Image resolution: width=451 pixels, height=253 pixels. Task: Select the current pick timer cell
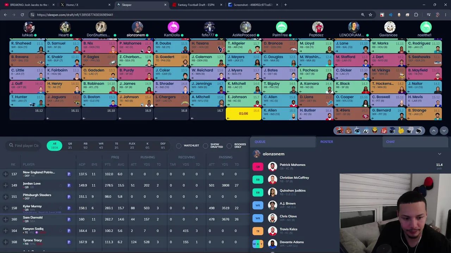pos(243,113)
